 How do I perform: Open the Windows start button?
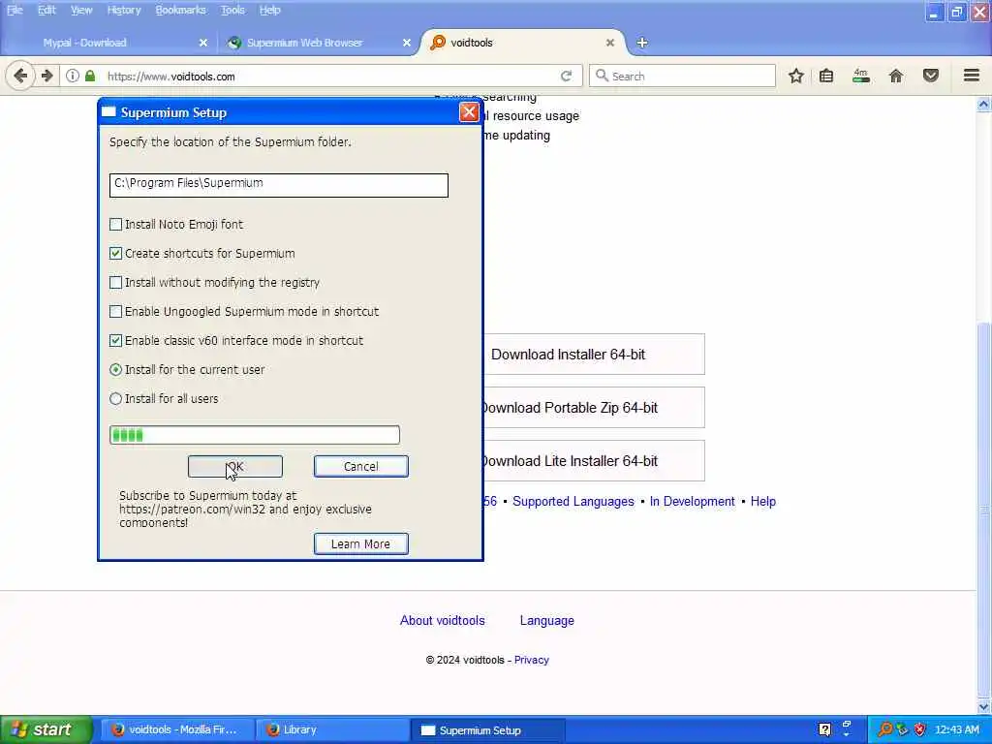click(x=46, y=729)
